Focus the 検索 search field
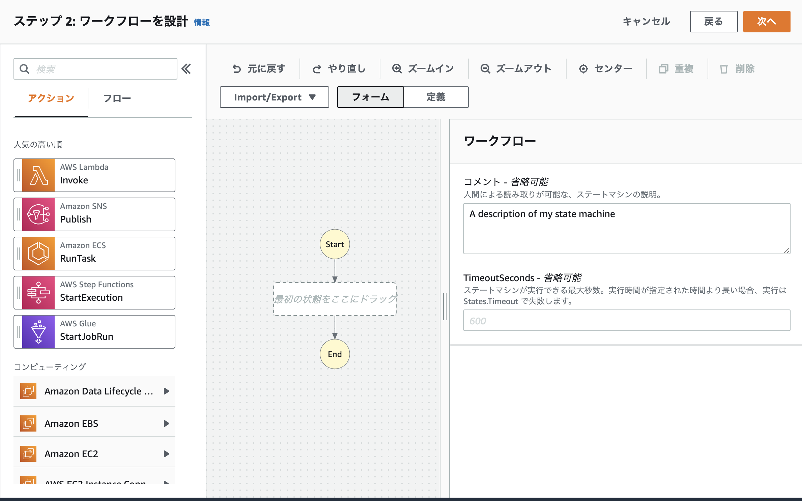 tap(95, 69)
